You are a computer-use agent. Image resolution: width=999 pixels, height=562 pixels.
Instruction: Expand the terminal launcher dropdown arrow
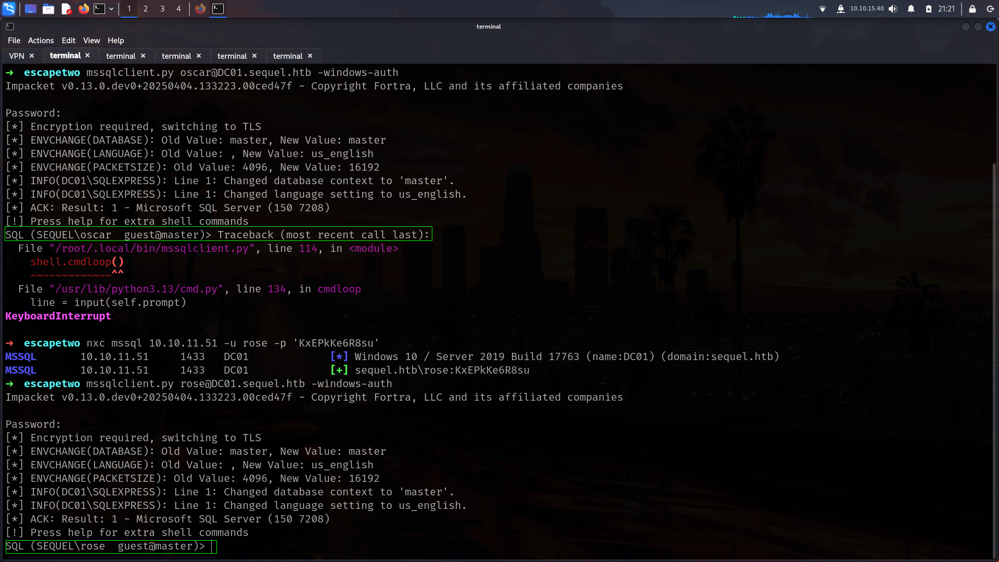point(111,9)
